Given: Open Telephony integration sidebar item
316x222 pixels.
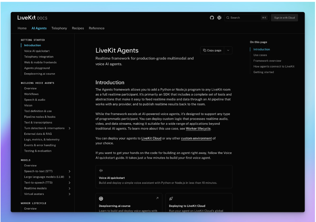Looking at the screenshot, I should pos(39,57).
